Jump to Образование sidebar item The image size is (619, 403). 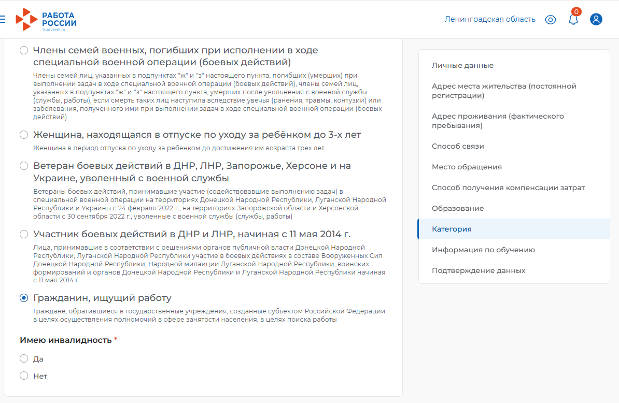(458, 208)
